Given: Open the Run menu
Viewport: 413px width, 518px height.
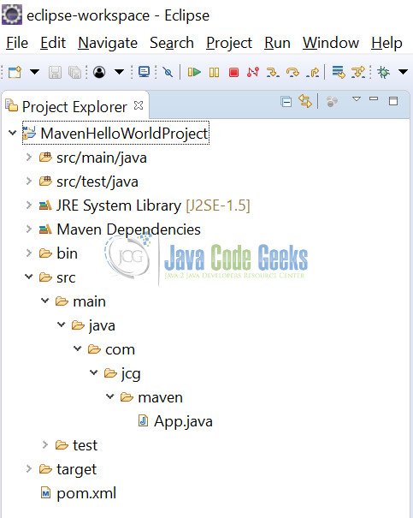Looking at the screenshot, I should 277,43.
